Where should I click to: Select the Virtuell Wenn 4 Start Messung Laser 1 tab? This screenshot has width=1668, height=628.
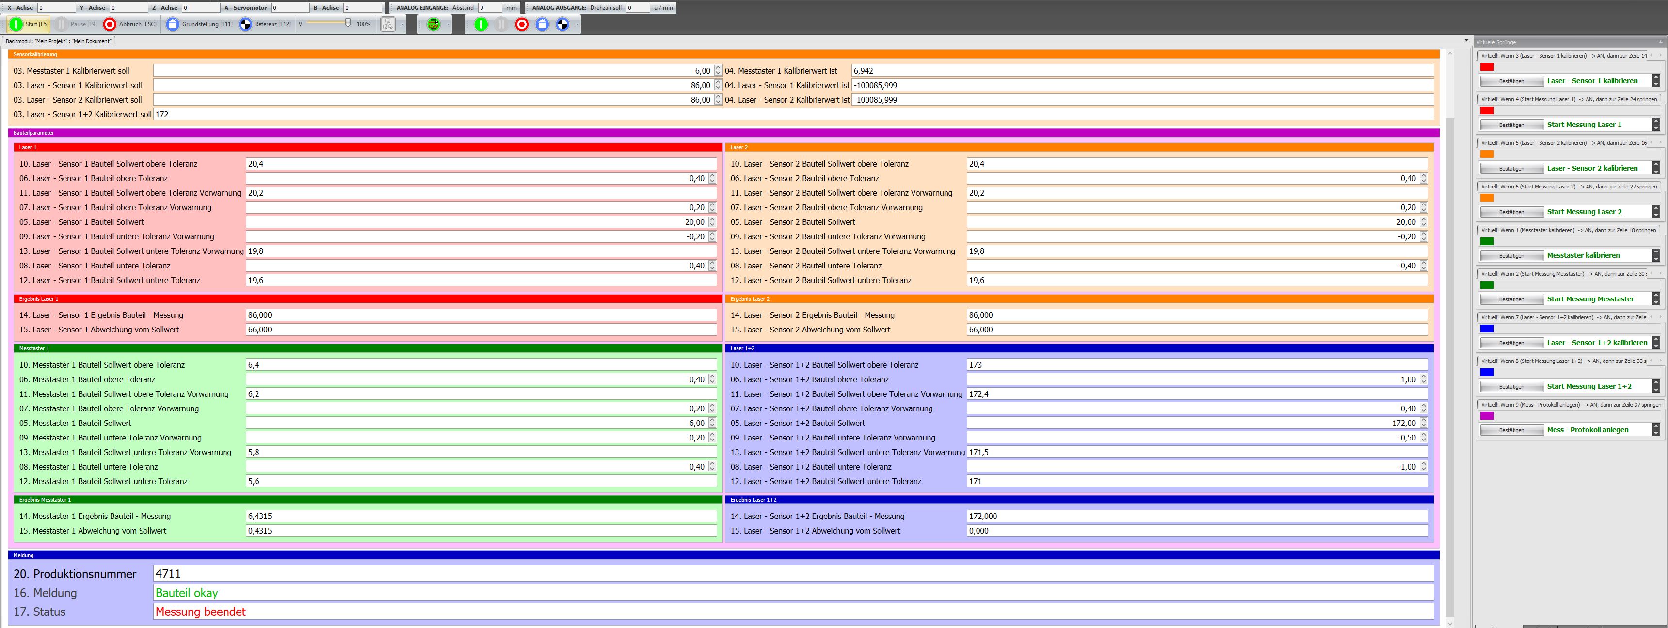tap(1568, 99)
